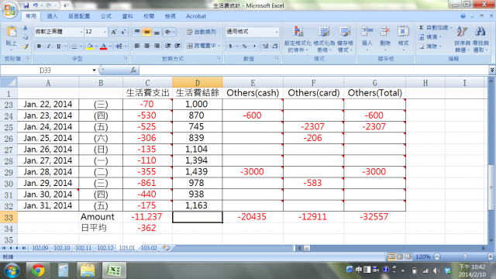Toggle middle vertical alignment
Screen dimensions: 496x279
coord(146,32)
